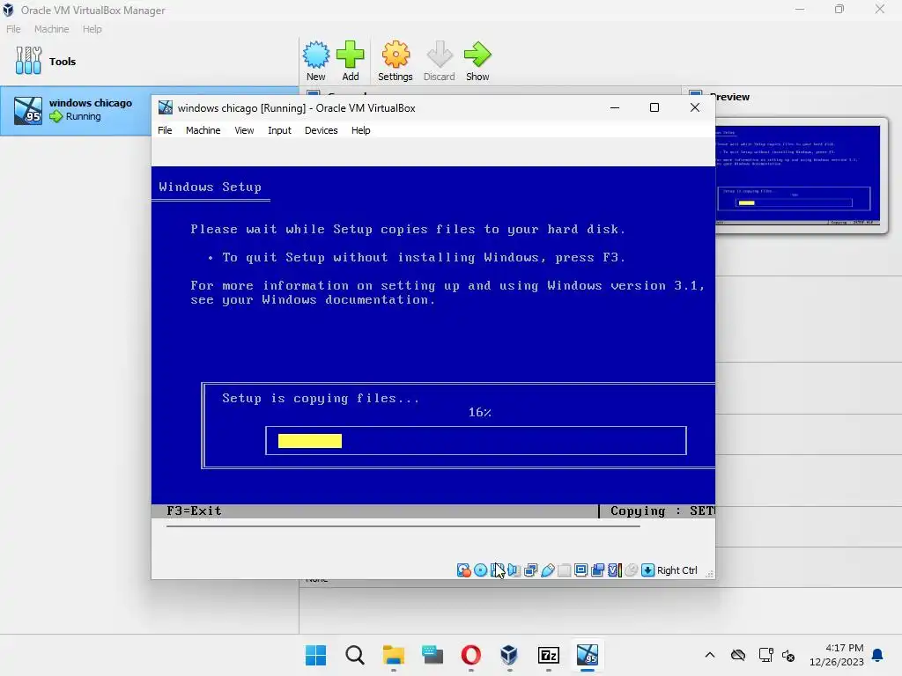The image size is (902, 676).
Task: Minimize the windows chicago VM window
Action: (x=615, y=107)
